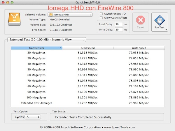Select the 80 MegaBytes row
Viewport: 175px width, 131px height.
tap(88, 86)
